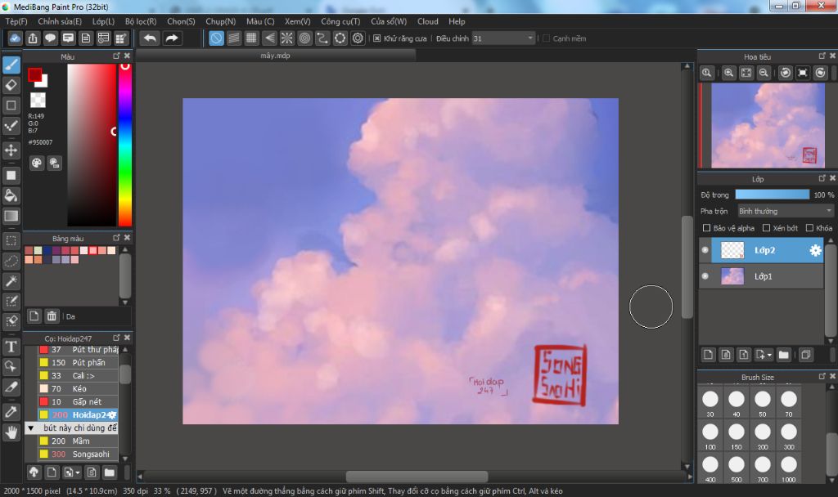The image size is (838, 497).
Task: Open the Tệp(F) menu
Action: click(16, 21)
